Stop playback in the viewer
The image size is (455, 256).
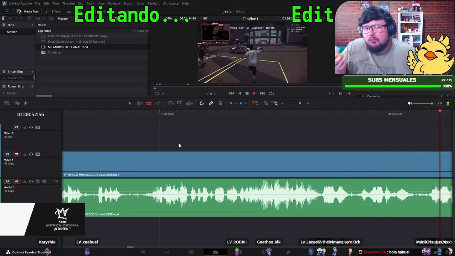coord(247,93)
